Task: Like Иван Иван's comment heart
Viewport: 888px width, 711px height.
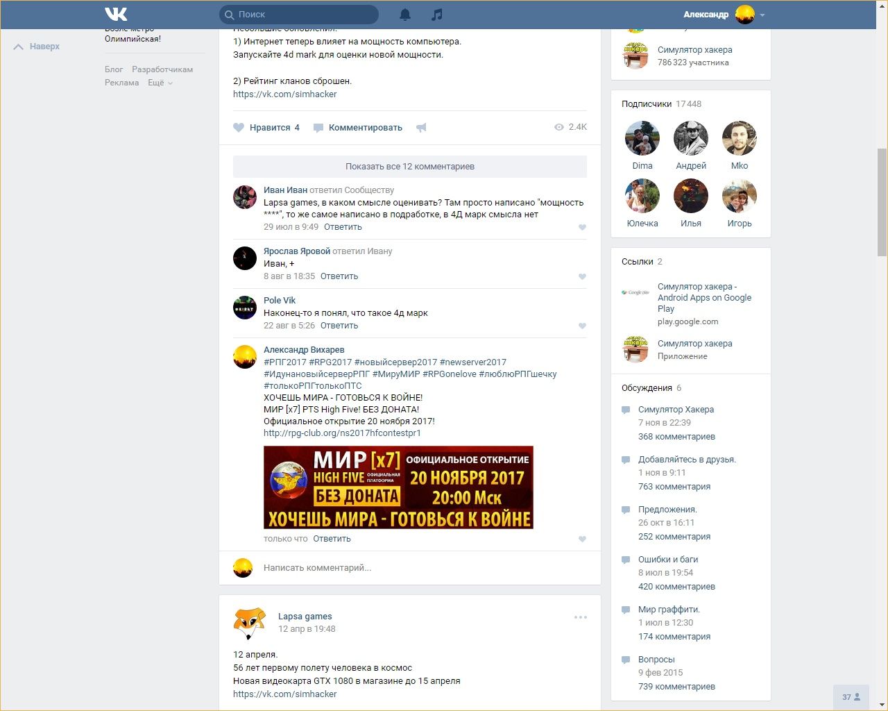Action: (582, 227)
